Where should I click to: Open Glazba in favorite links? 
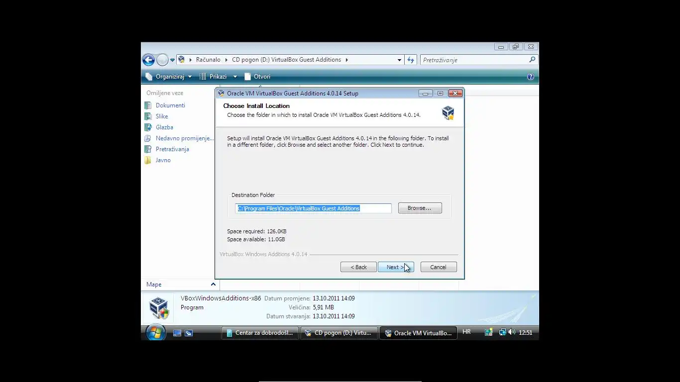click(164, 127)
